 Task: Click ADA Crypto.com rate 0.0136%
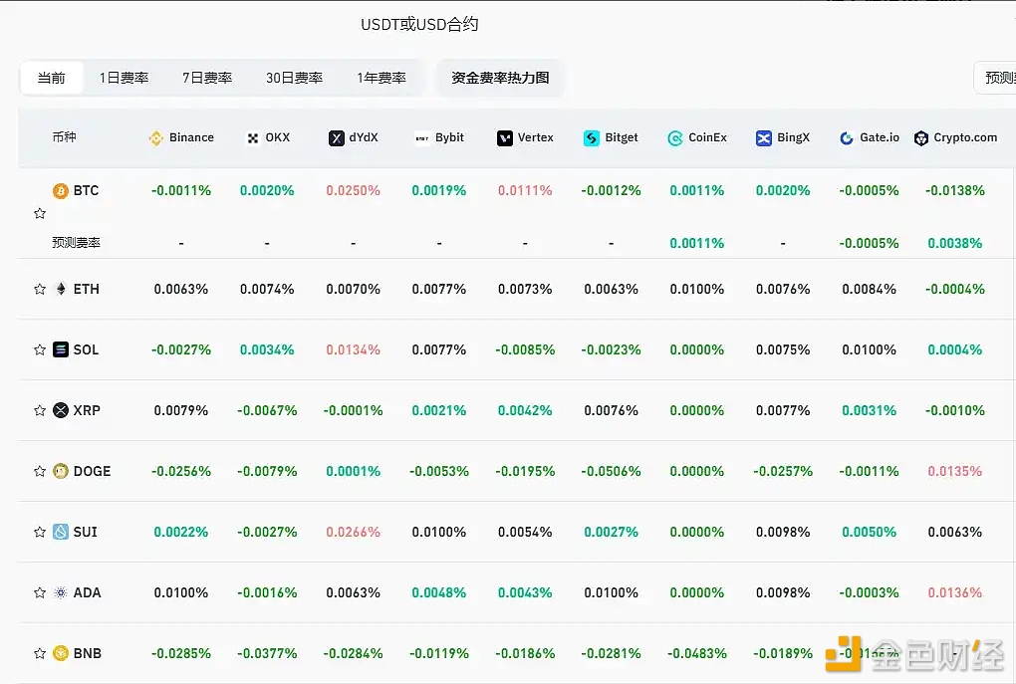[955, 592]
